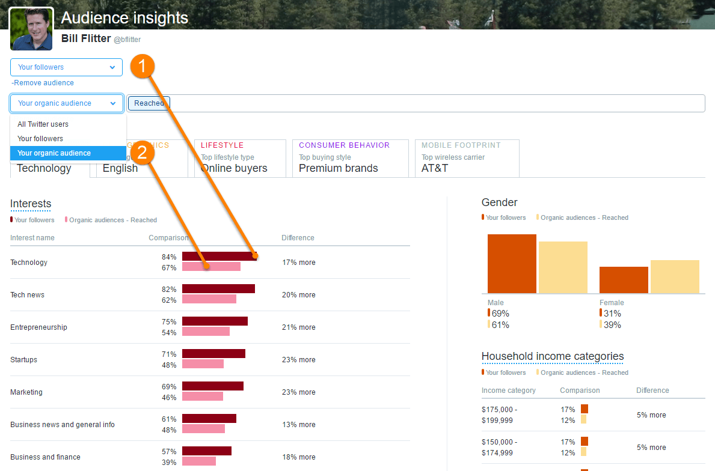Click the "Reached" button
Screen dimensions: 715x471
[149, 103]
